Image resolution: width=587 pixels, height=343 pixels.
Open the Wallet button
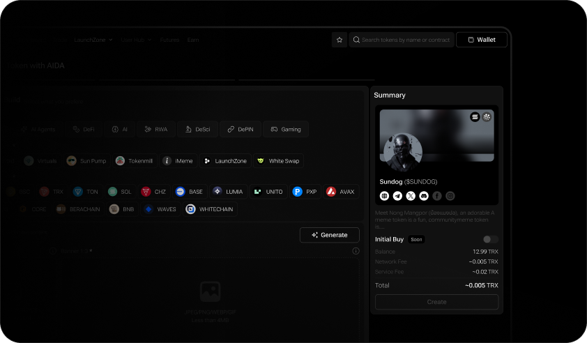481,40
